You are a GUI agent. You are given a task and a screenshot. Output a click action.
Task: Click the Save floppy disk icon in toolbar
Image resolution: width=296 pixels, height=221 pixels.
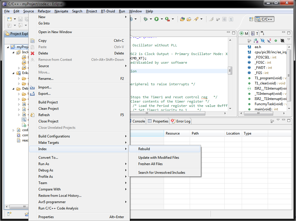click(x=20, y=19)
